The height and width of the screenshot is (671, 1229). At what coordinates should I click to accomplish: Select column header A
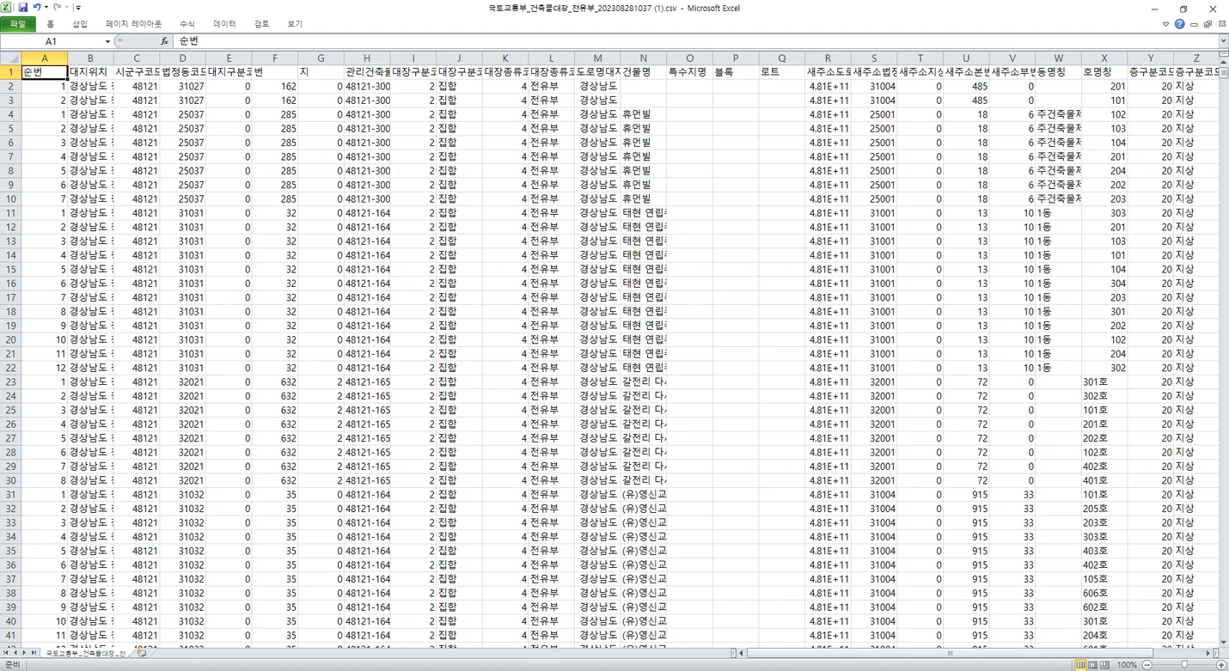(44, 58)
